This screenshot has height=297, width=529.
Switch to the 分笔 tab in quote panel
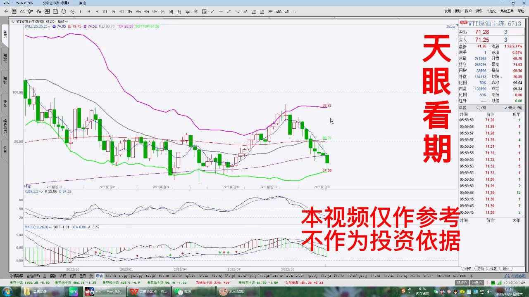pos(493,269)
